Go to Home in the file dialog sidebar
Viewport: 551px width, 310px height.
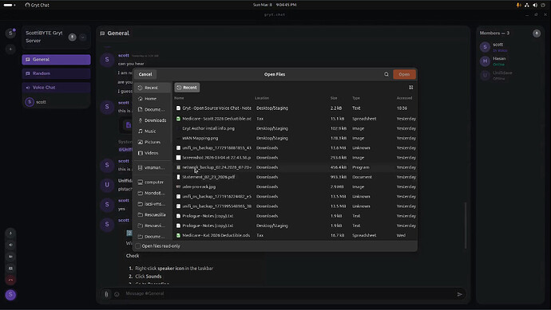tap(153, 99)
